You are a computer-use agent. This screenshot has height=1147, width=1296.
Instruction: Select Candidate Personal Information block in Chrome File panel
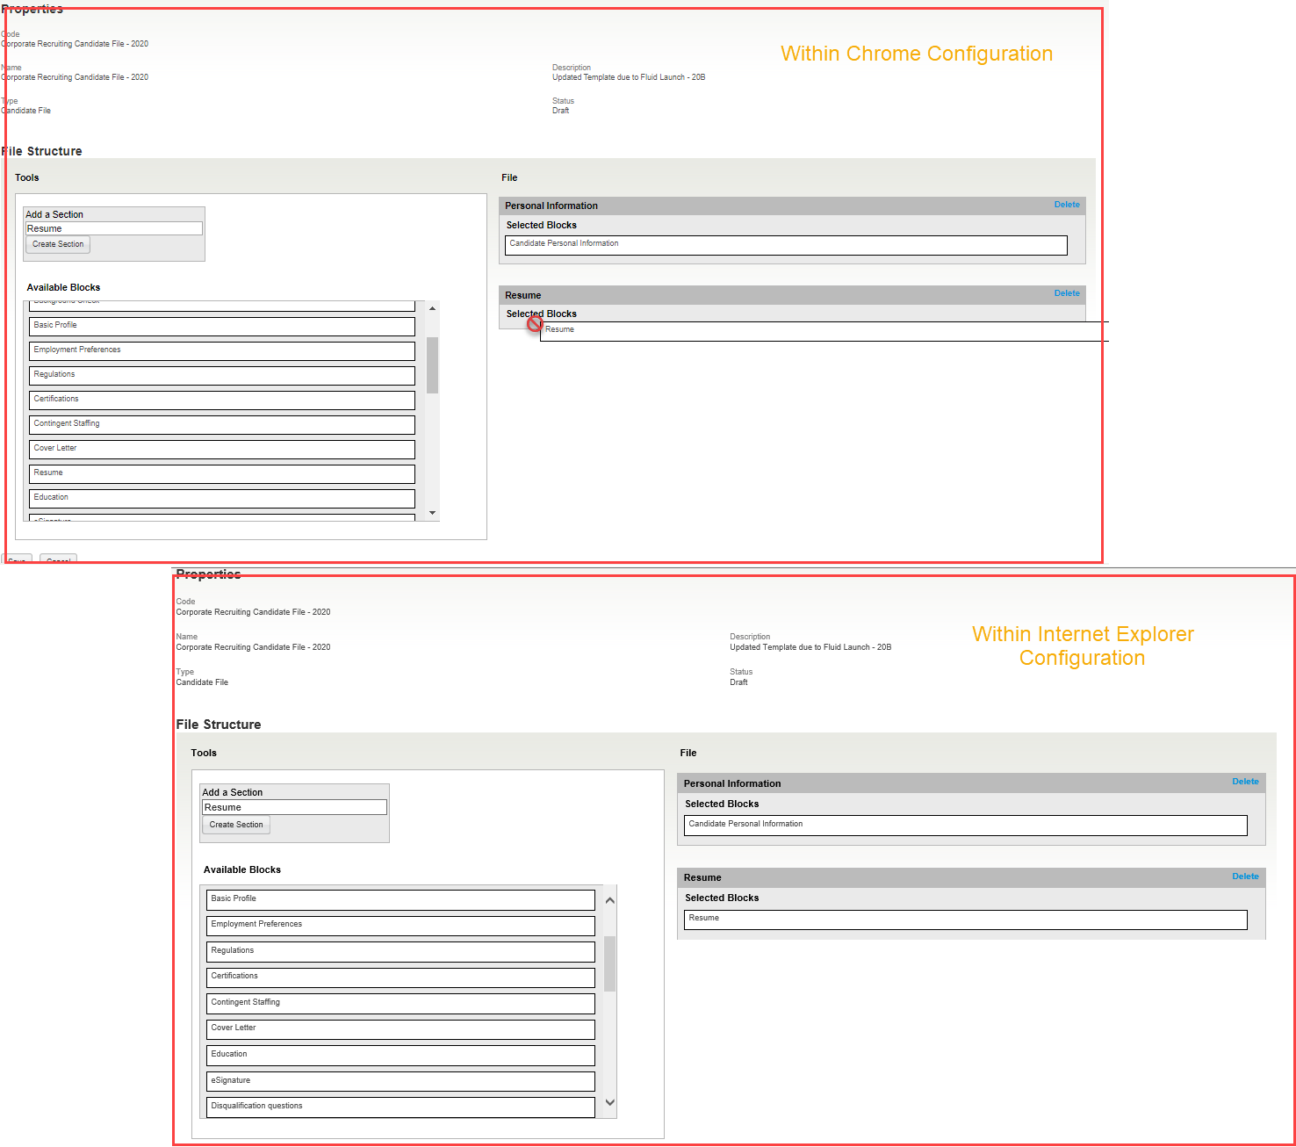click(786, 245)
